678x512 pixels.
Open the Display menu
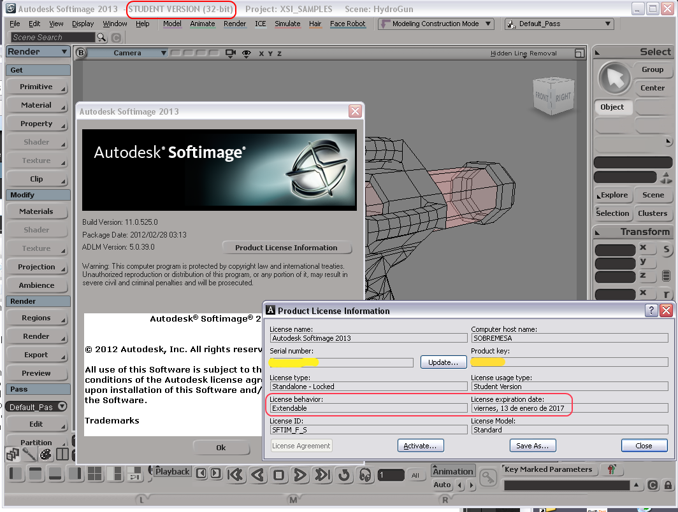click(83, 24)
